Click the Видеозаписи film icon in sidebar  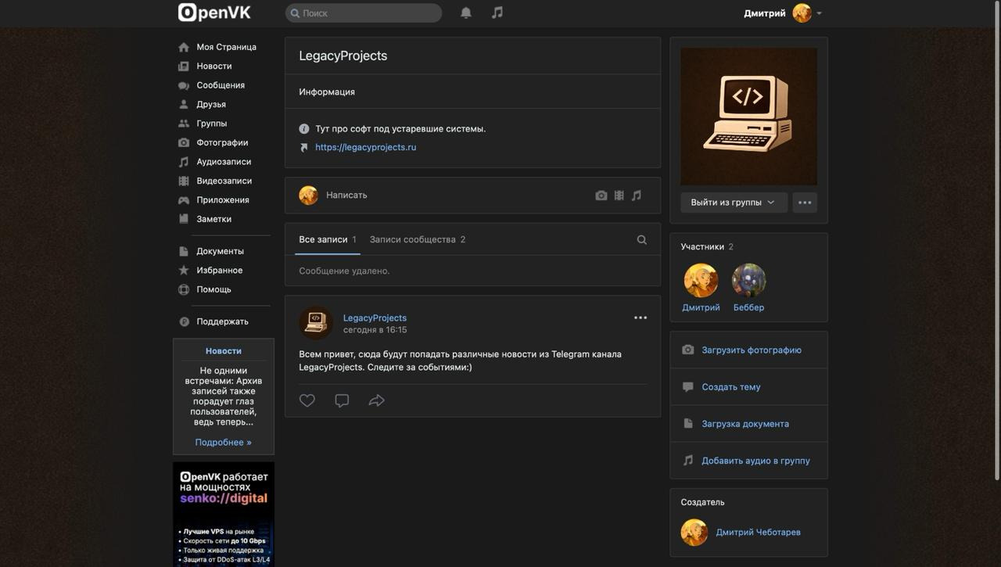[x=184, y=181]
